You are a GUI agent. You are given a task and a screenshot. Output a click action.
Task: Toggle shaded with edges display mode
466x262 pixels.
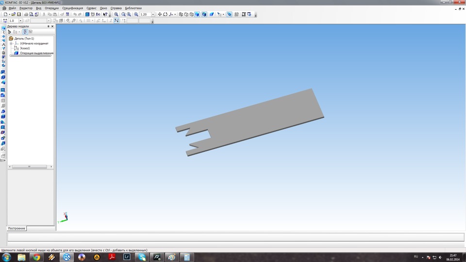204,15
